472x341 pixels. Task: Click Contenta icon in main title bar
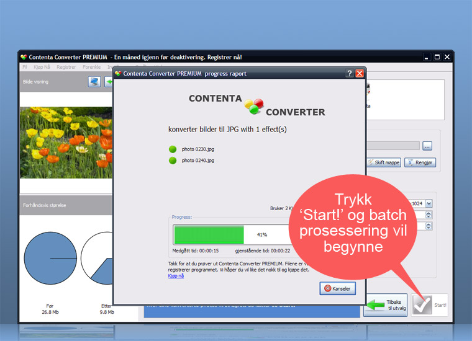(x=24, y=57)
